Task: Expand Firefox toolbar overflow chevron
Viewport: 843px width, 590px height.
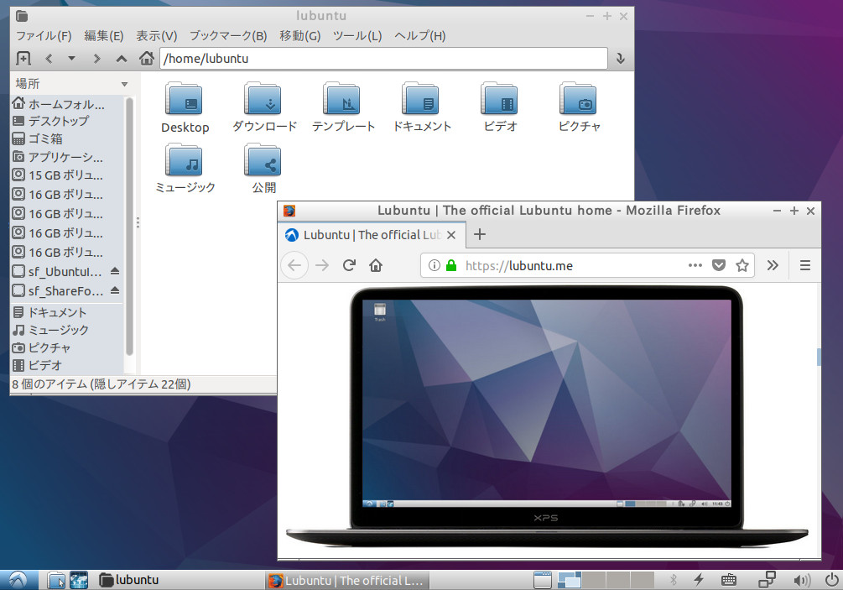Action: coord(773,265)
